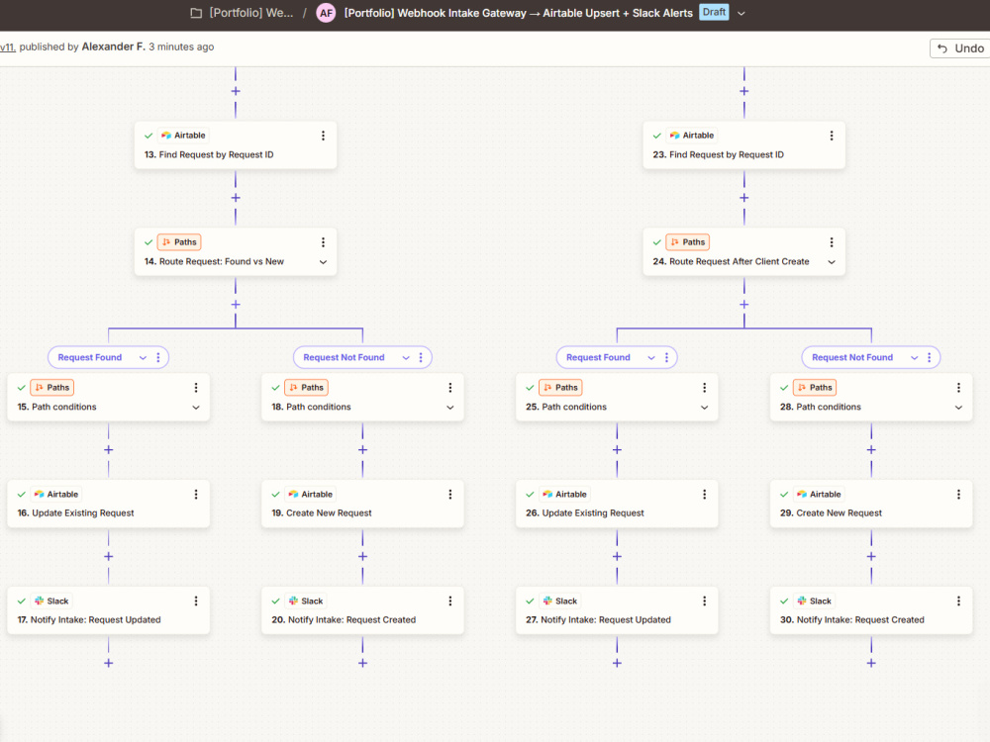Expand step 28 Path conditions chevron
Viewport: 990px width, 742px height.
(x=958, y=408)
